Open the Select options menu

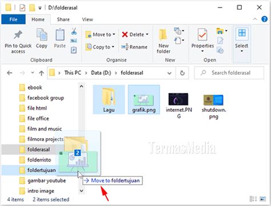coord(242,41)
